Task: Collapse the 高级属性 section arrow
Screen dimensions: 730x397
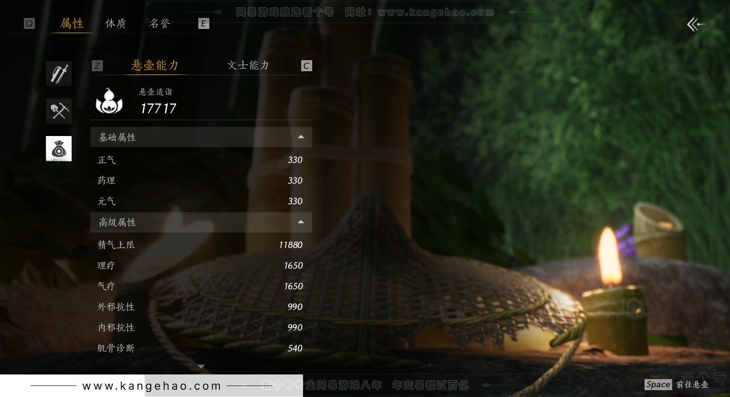Action: (x=301, y=222)
